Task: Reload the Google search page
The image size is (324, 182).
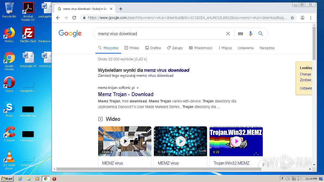Action: (x=74, y=18)
